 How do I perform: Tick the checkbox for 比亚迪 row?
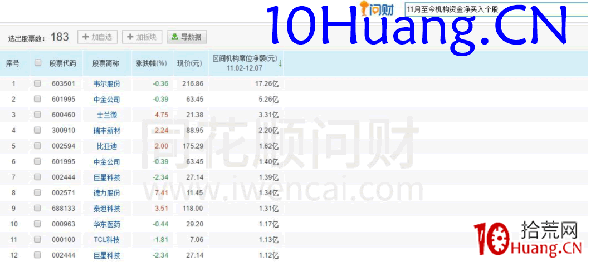pos(37,146)
